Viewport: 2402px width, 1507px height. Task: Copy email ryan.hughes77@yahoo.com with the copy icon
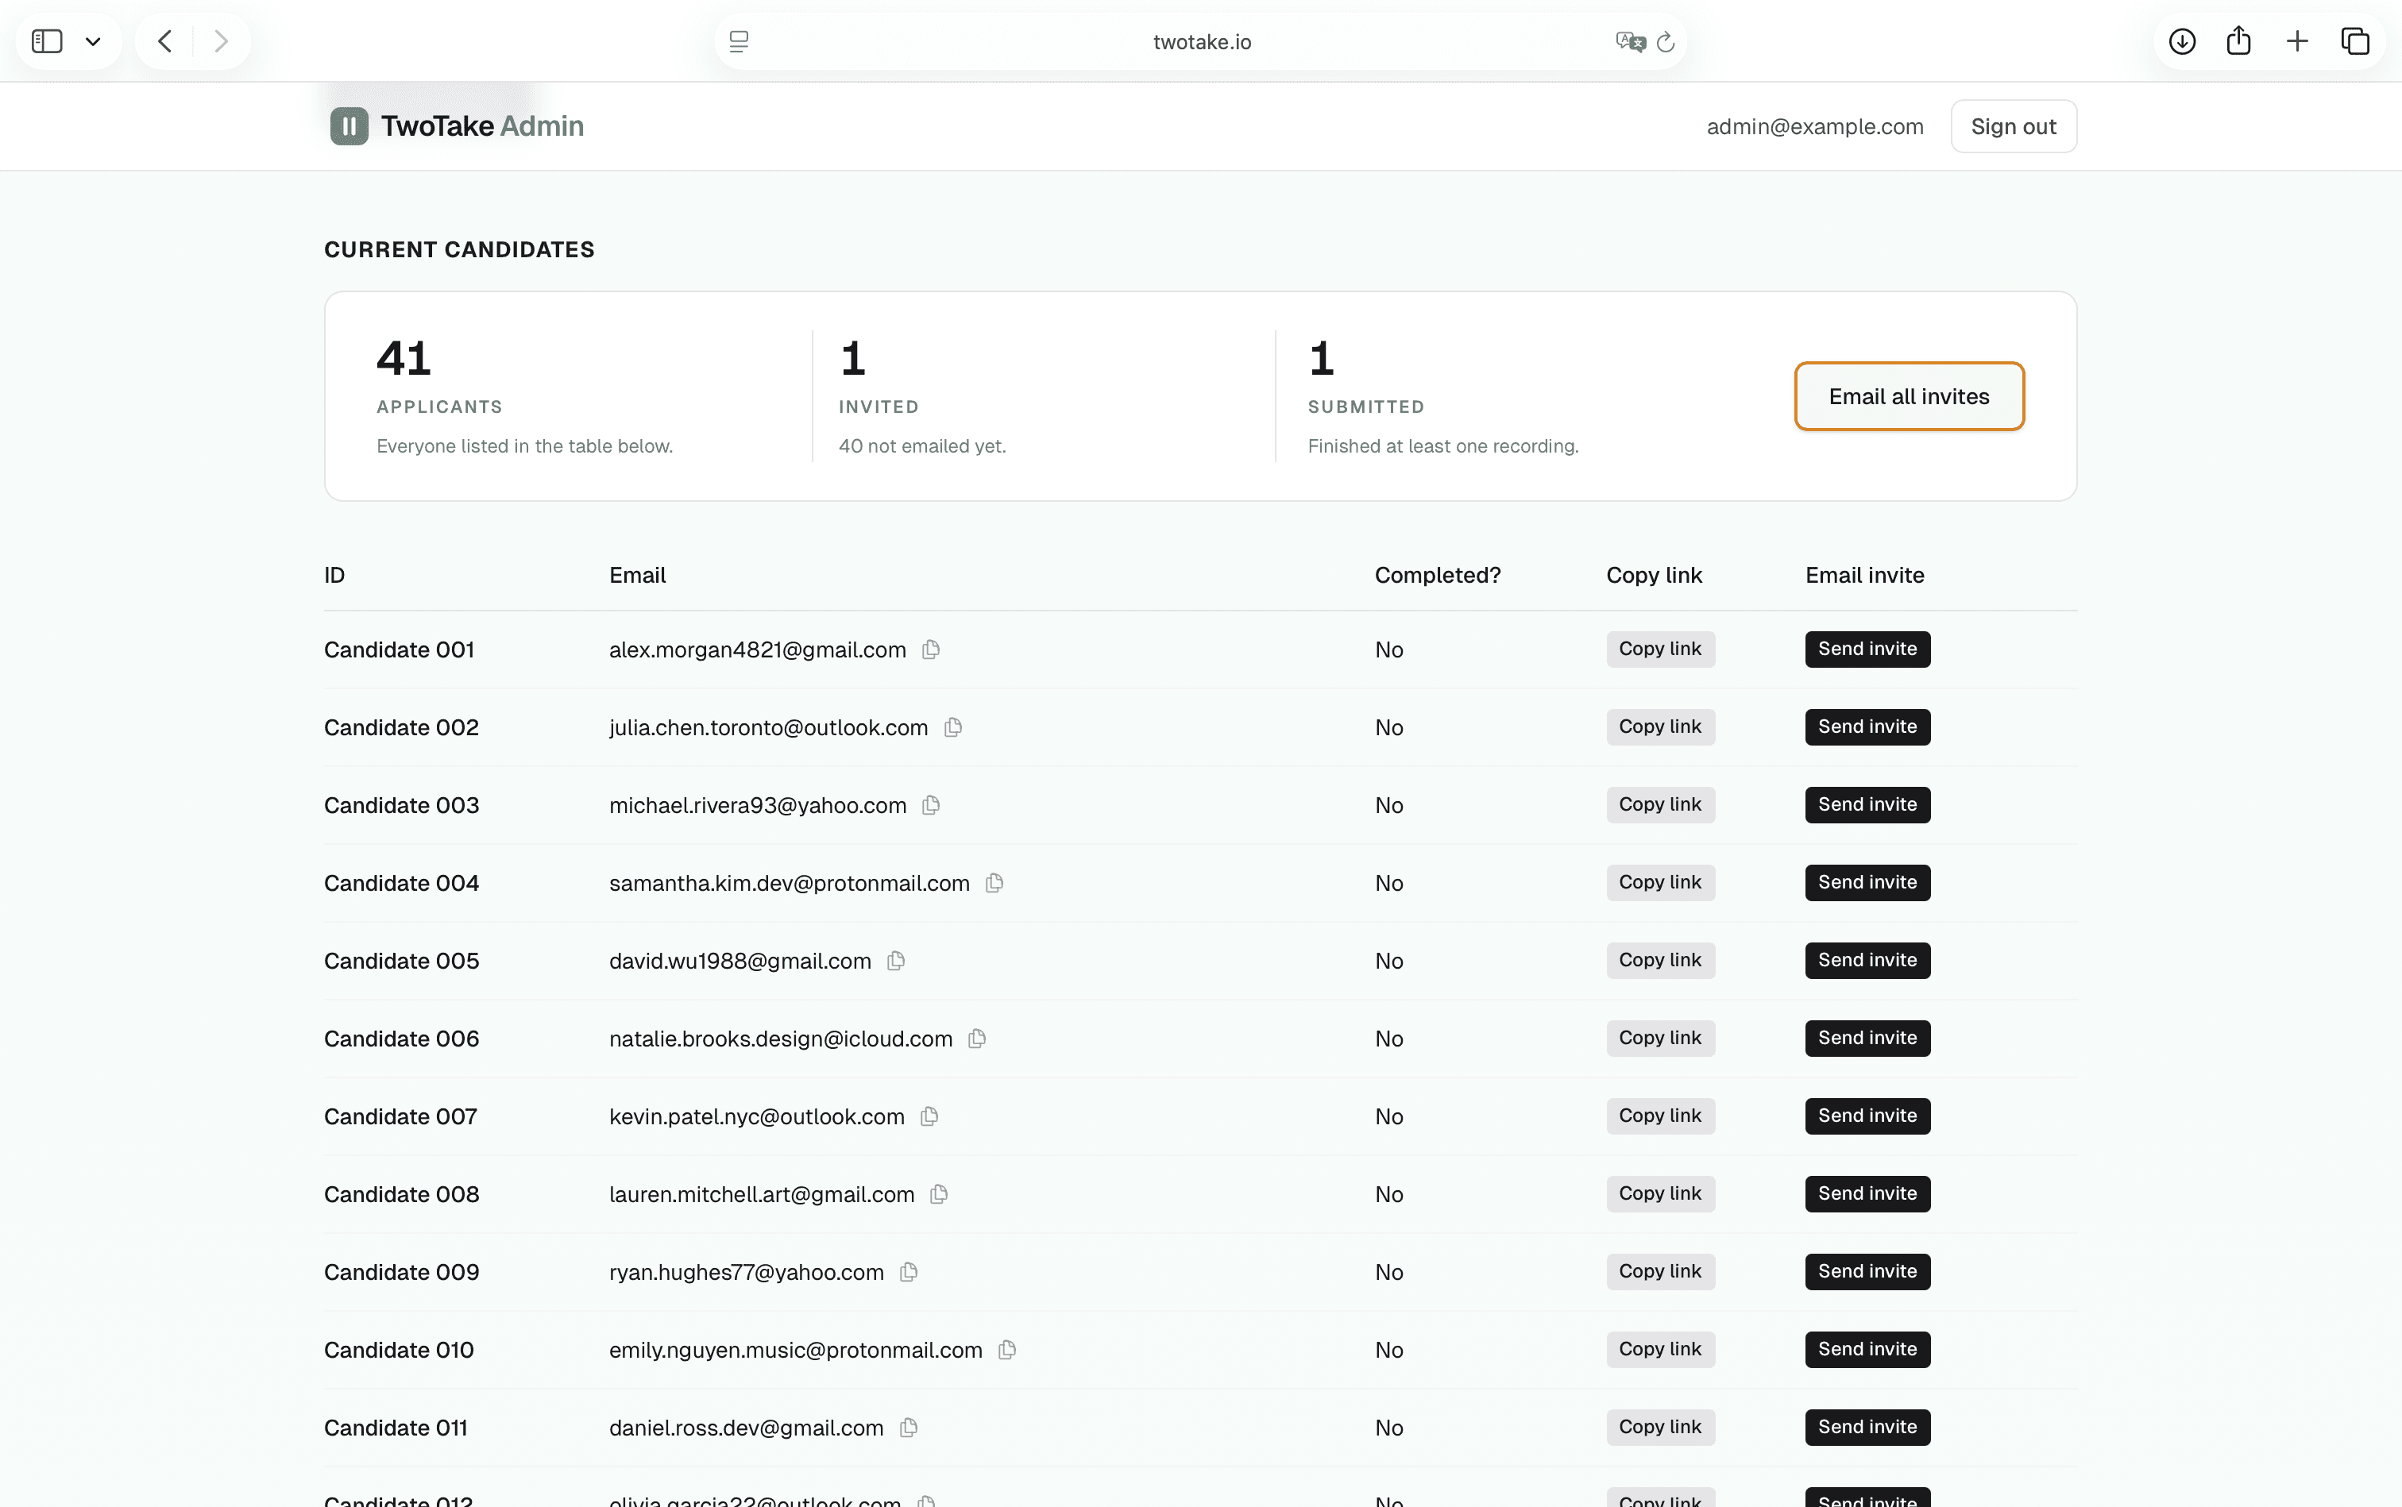(909, 1270)
